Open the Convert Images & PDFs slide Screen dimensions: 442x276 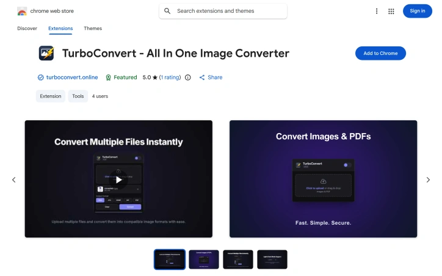click(323, 179)
